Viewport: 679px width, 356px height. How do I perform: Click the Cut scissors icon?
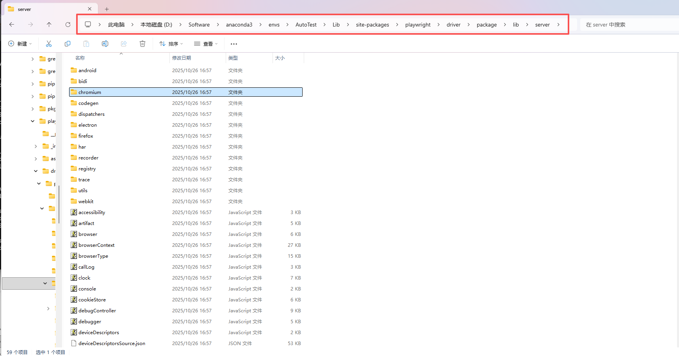pos(49,44)
